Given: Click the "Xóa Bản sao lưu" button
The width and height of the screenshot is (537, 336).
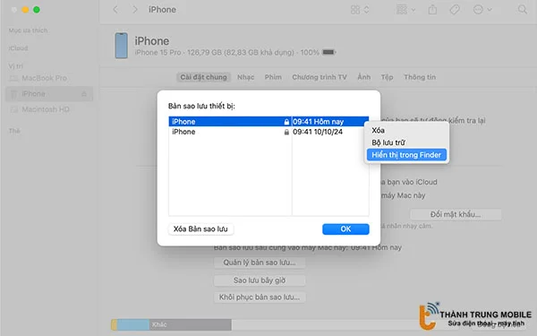Looking at the screenshot, I should tap(200, 229).
